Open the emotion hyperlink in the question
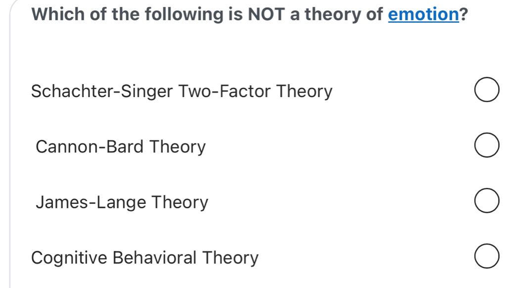Image resolution: width=505 pixels, height=288 pixels. point(423,14)
